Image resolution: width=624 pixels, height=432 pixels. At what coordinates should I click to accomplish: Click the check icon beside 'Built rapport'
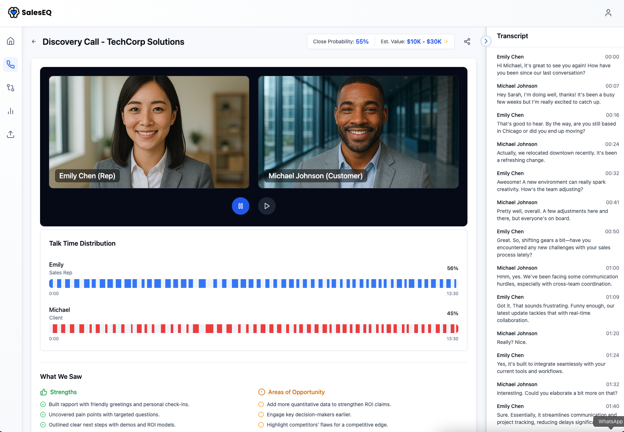(x=43, y=404)
